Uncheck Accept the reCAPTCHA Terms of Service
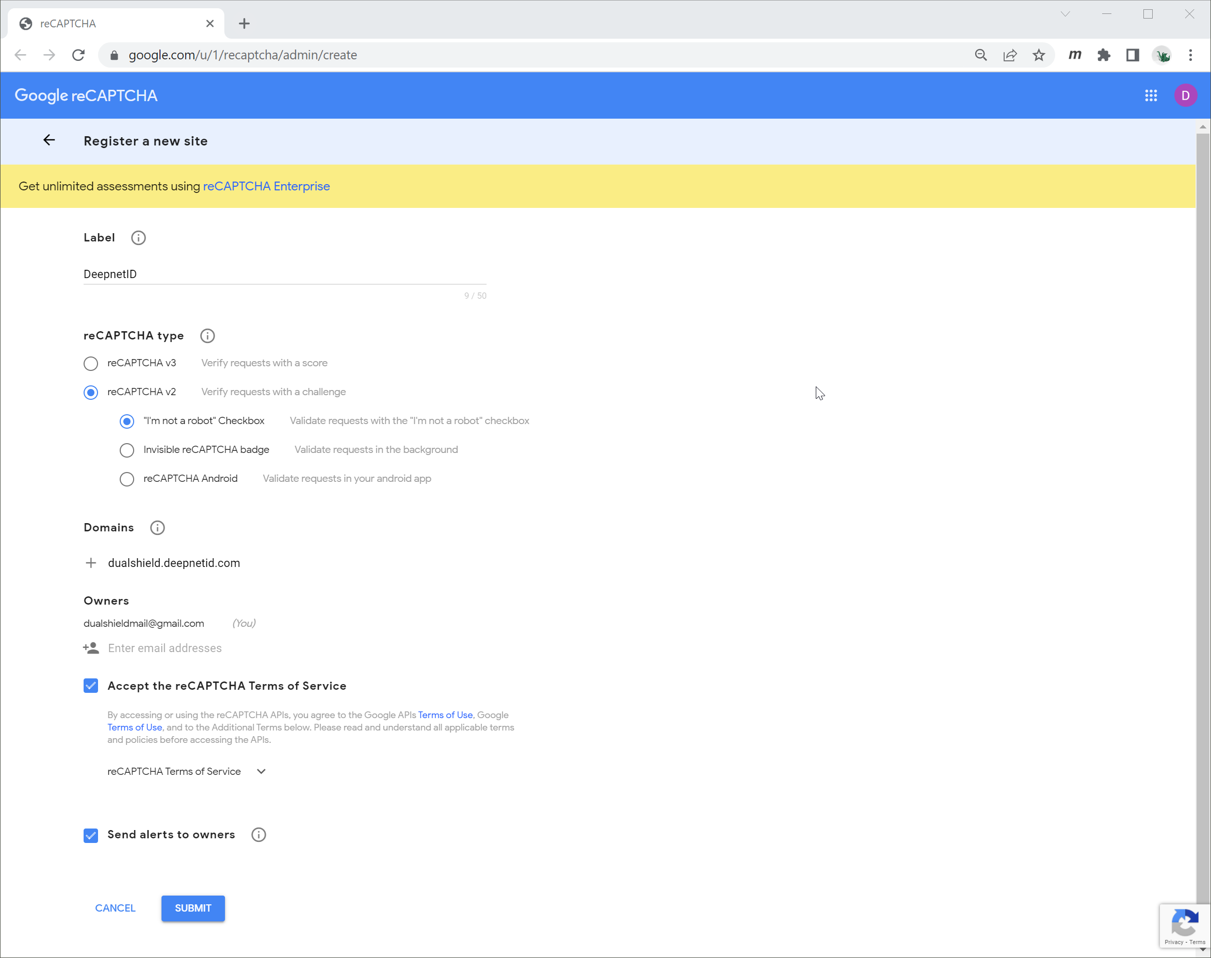 (91, 686)
